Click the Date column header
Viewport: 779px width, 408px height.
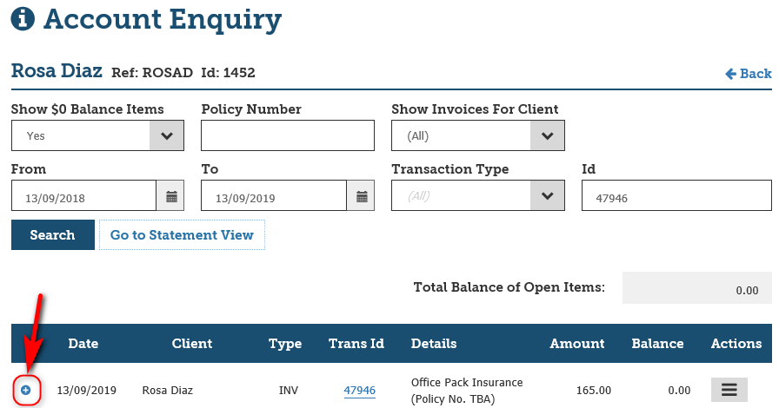click(83, 344)
